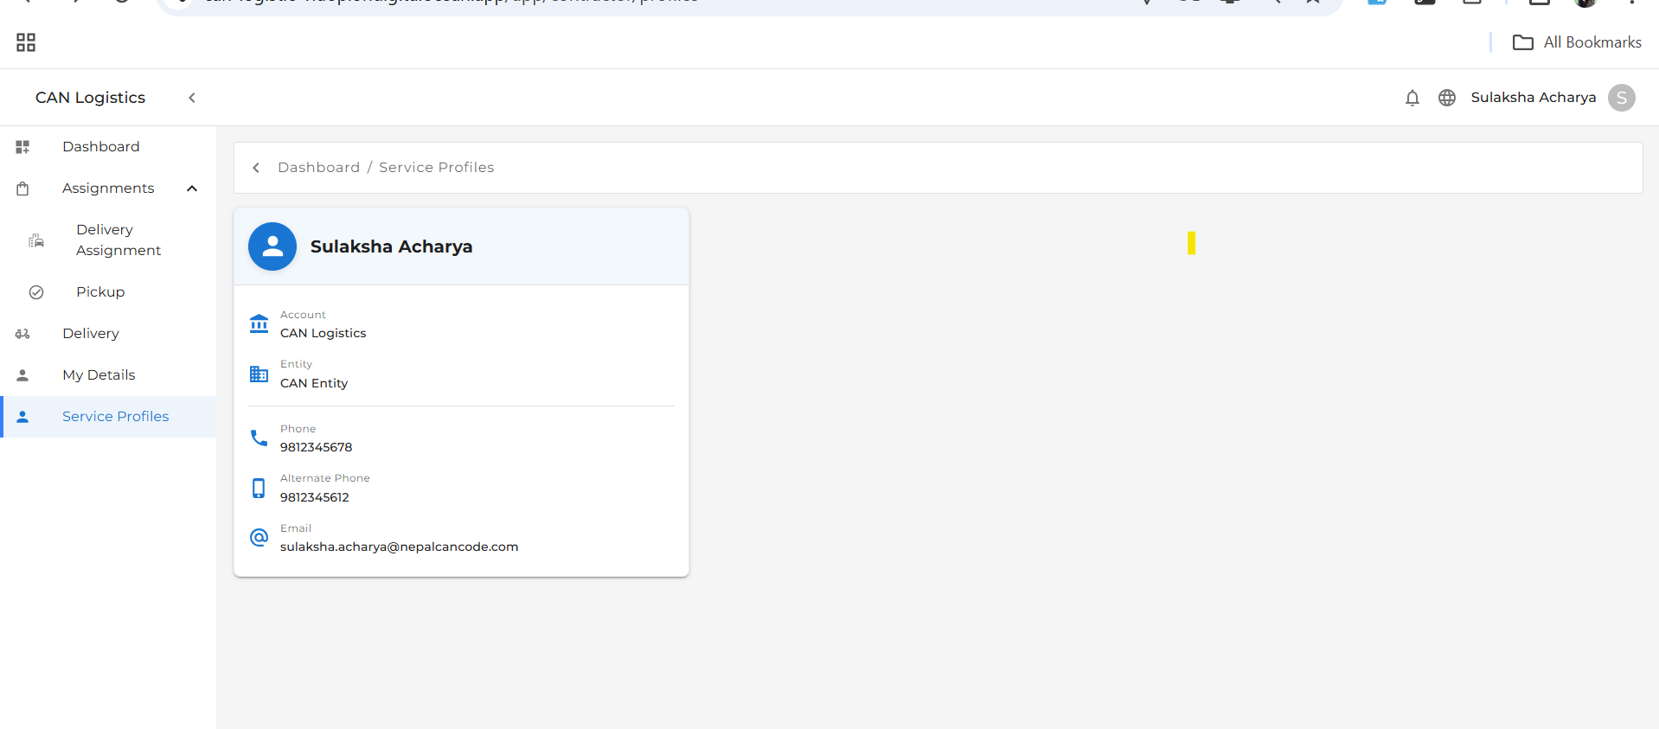Click the CAN Entity value
This screenshot has width=1659, height=729.
point(314,383)
